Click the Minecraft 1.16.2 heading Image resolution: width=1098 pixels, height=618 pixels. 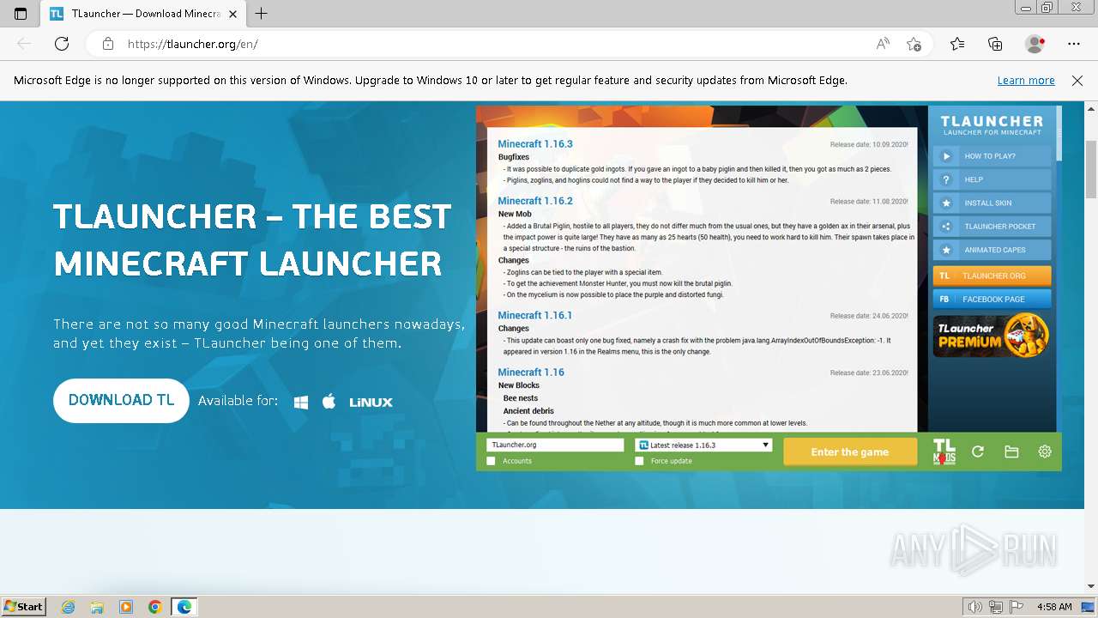coord(535,201)
